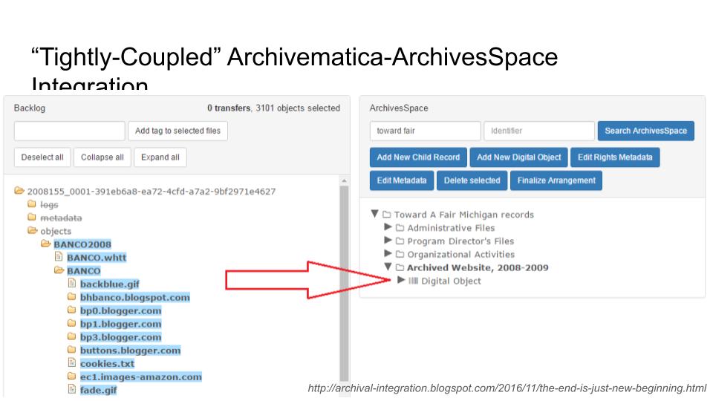Click the file icon beside backblue.gif
Viewport: 713px width, 401px height.
[x=71, y=283]
